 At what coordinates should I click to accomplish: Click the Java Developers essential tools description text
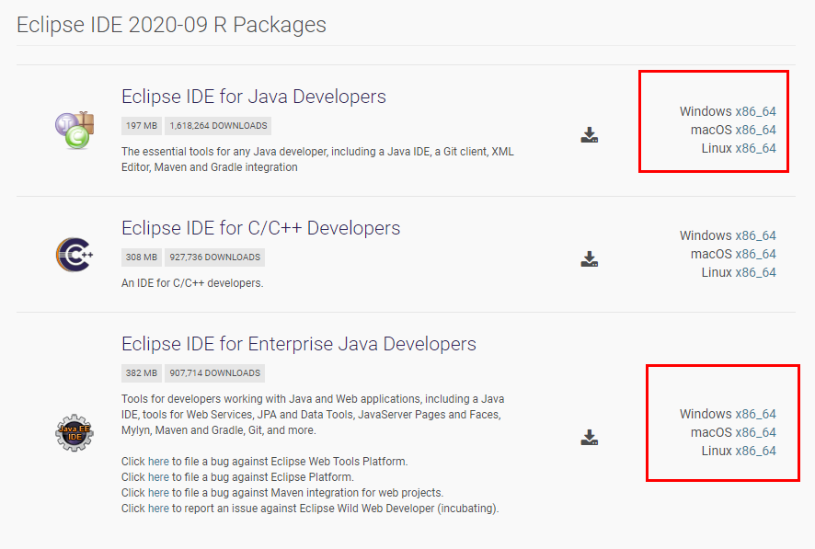[317, 159]
